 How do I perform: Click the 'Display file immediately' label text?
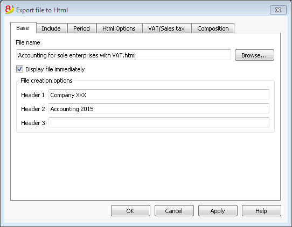(55, 69)
